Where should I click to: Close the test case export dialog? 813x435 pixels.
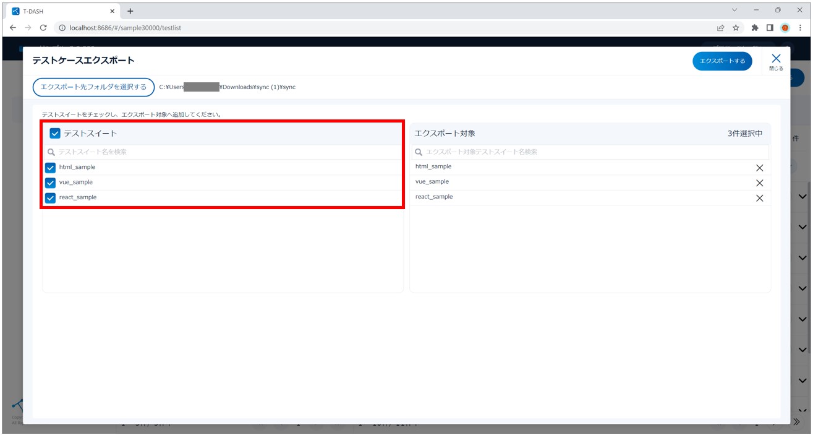(x=776, y=61)
